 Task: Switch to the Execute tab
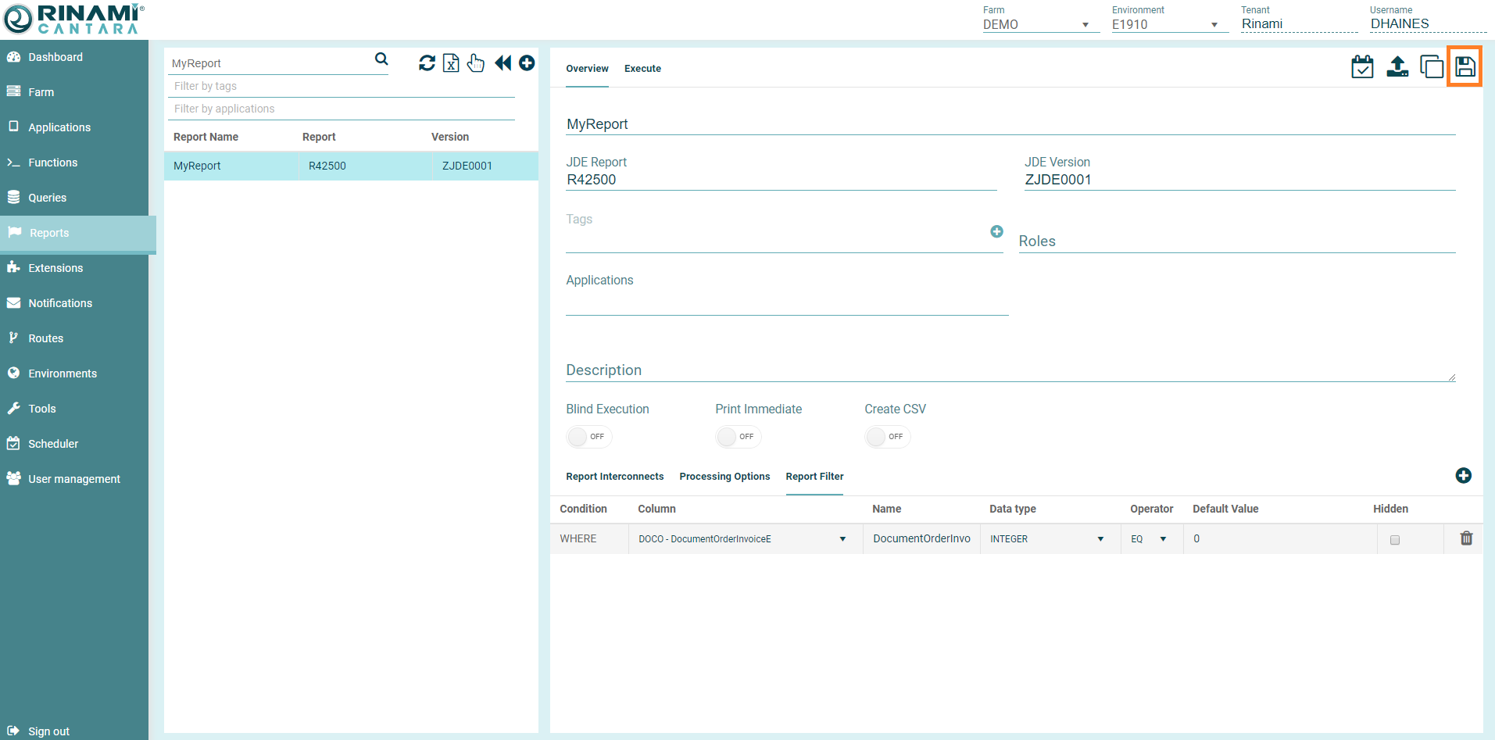(x=642, y=69)
